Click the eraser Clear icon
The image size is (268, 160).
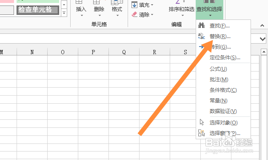134,14
